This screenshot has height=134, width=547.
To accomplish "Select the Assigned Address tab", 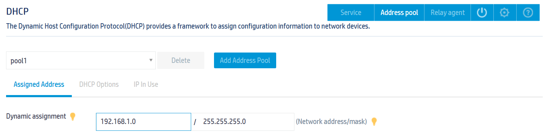I will [x=39, y=85].
